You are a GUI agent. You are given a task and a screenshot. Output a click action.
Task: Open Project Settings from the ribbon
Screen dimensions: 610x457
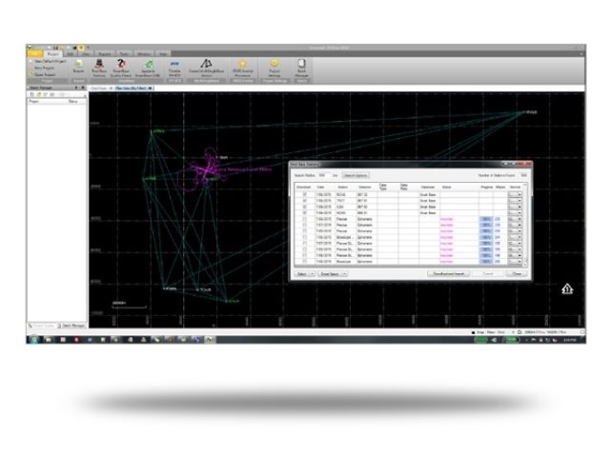pos(274,68)
